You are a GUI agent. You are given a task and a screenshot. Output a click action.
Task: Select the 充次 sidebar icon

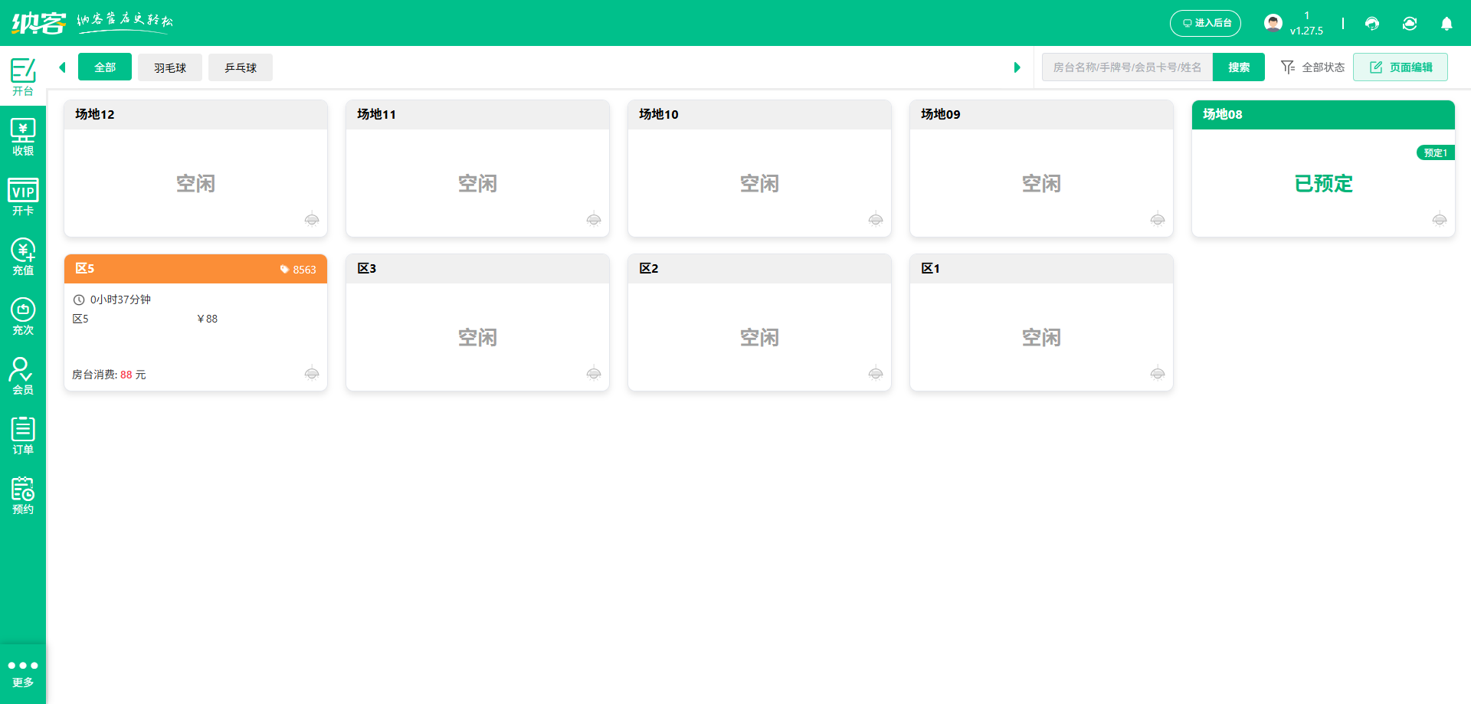(x=23, y=316)
